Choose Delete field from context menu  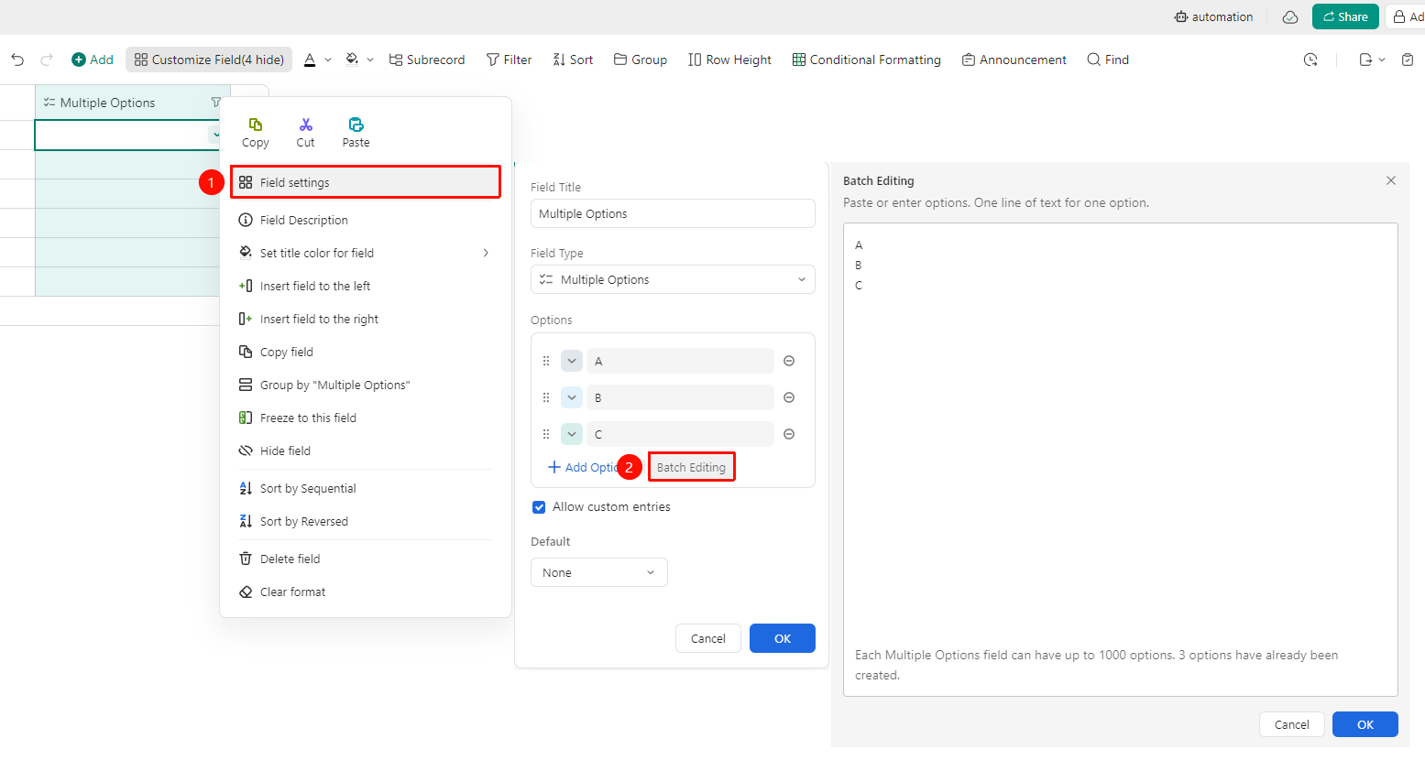[x=366, y=559]
